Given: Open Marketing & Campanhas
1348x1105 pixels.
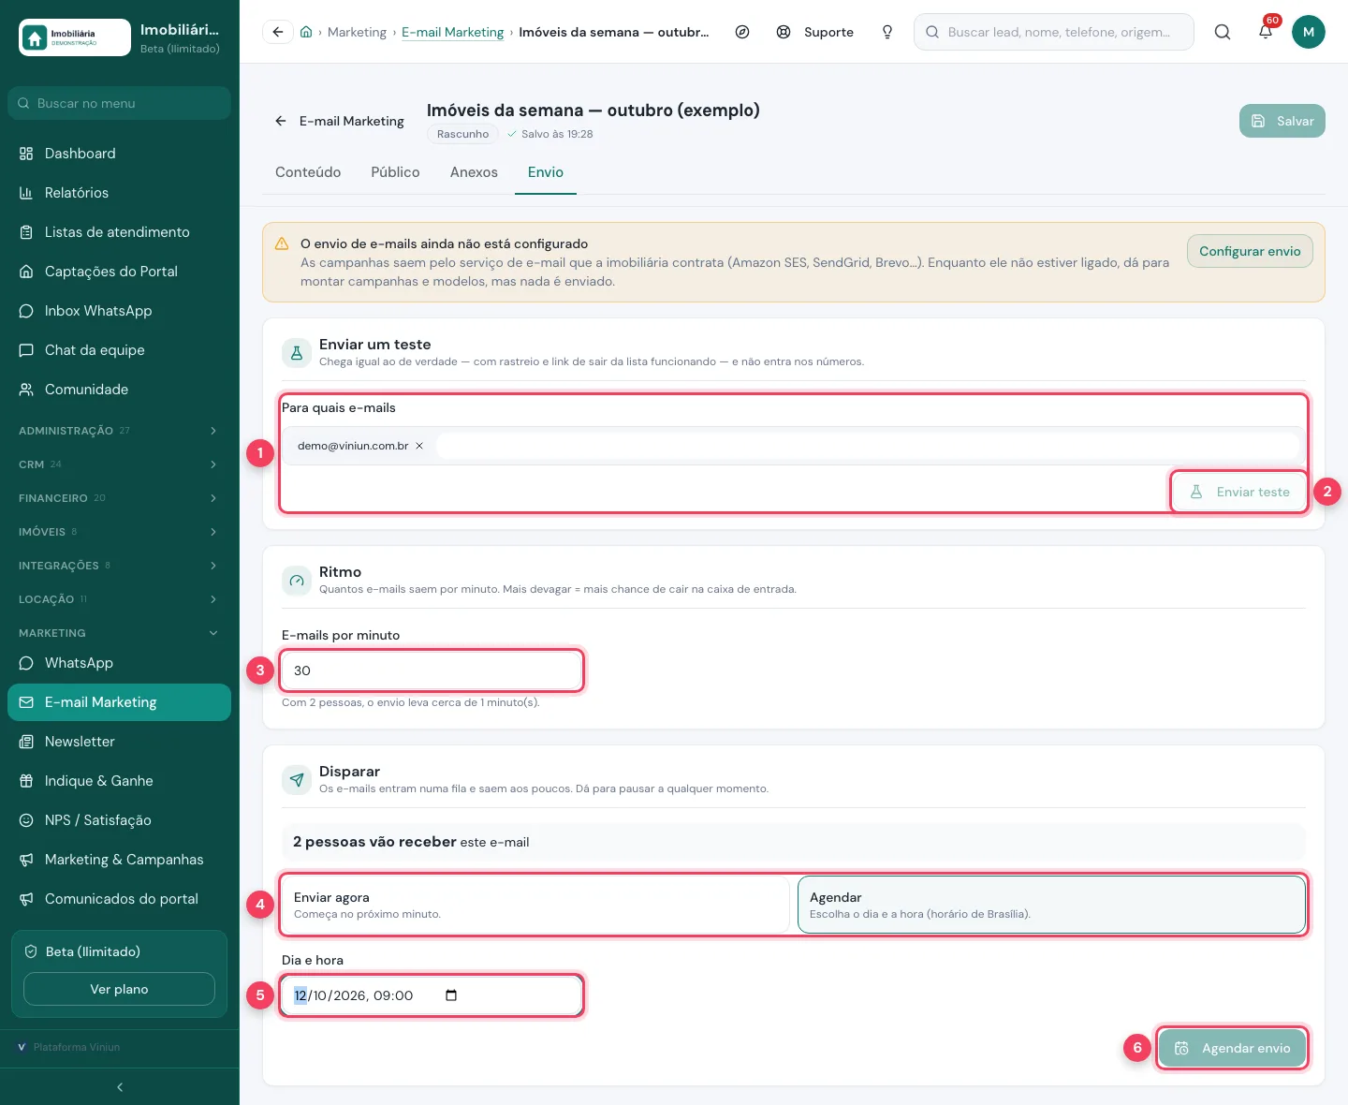Looking at the screenshot, I should 119,860.
